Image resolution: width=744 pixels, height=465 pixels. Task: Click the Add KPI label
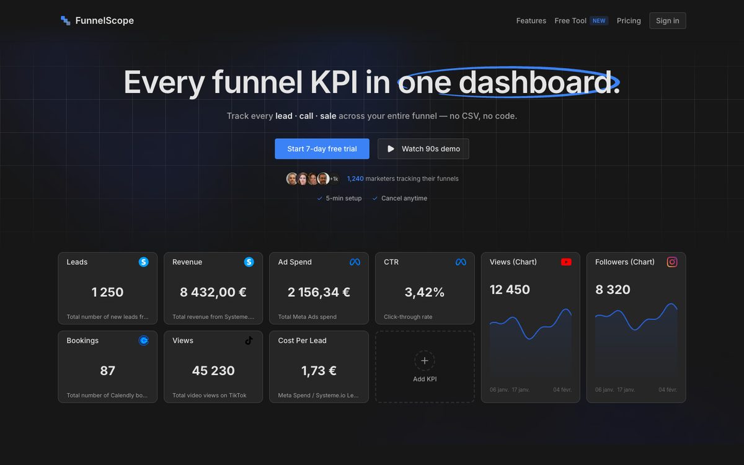pyautogui.click(x=425, y=379)
